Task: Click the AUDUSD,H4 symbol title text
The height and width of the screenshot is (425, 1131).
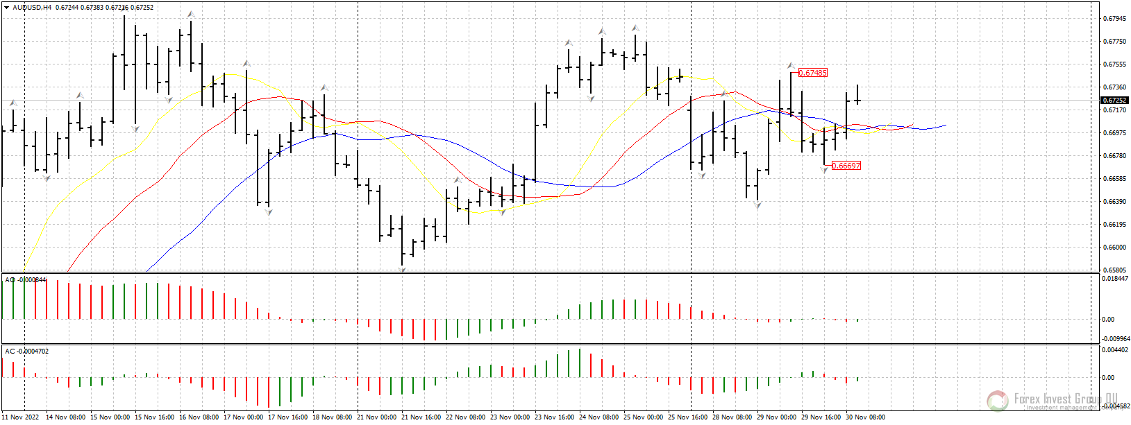Action: tap(32, 8)
